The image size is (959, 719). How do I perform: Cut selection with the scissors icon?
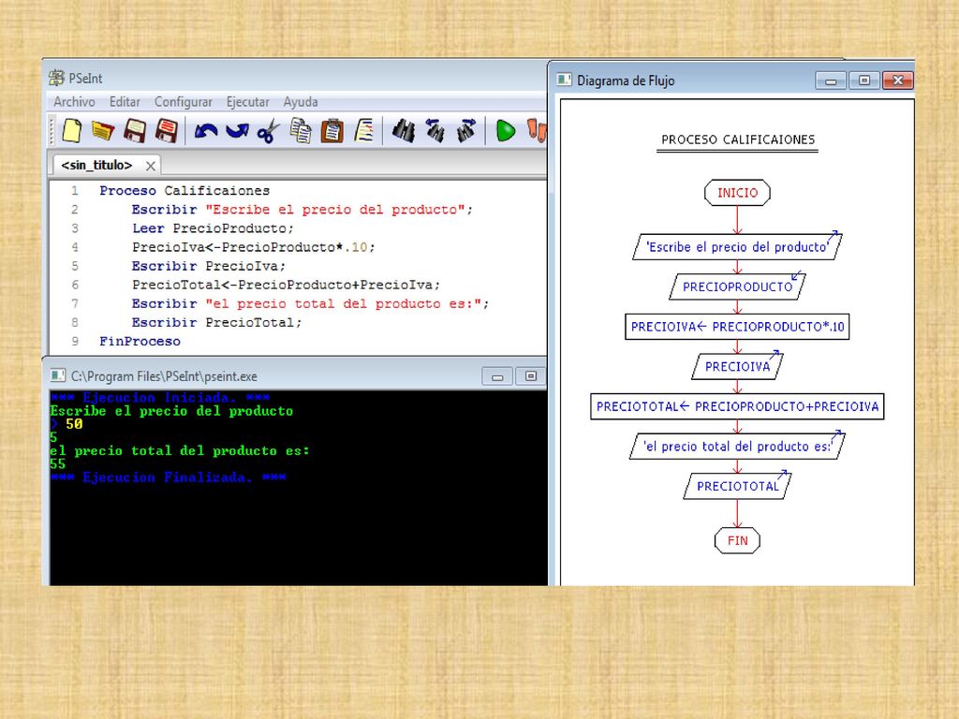pyautogui.click(x=268, y=131)
